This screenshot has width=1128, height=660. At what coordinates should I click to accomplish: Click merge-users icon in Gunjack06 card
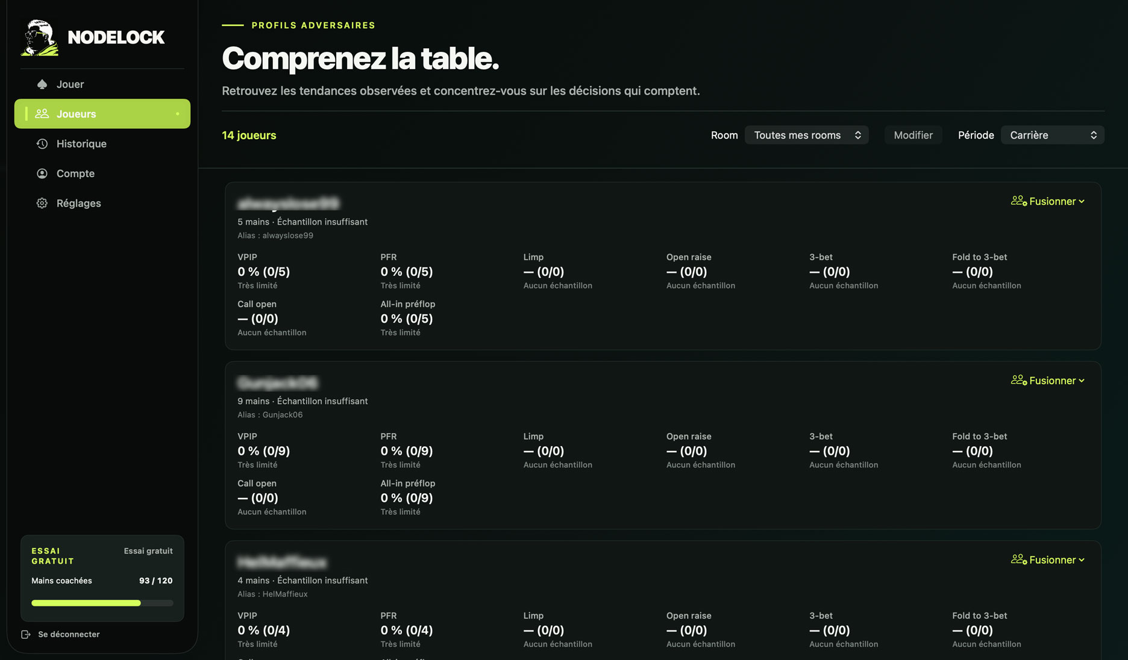1019,381
